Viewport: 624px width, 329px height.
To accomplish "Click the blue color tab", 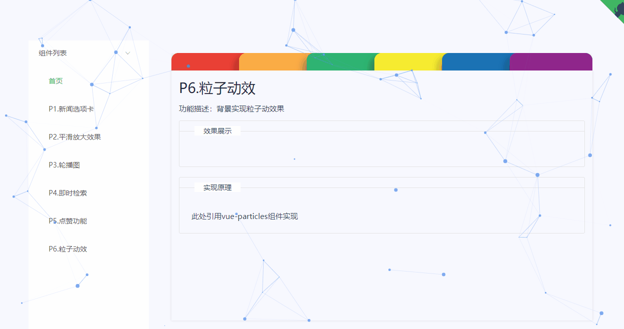I will (x=476, y=61).
